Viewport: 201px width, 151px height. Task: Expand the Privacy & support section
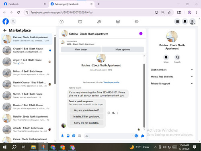pyautogui.click(x=172, y=83)
